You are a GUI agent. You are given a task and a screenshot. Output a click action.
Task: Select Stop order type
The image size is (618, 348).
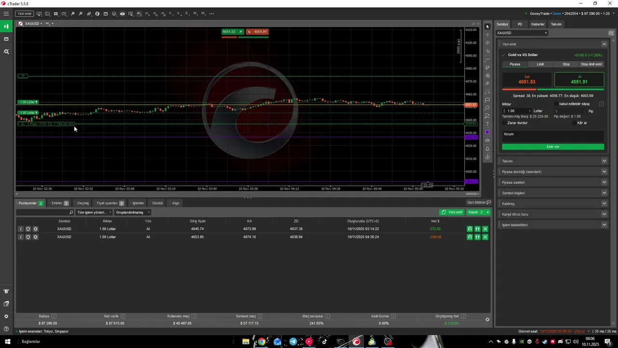click(566, 64)
